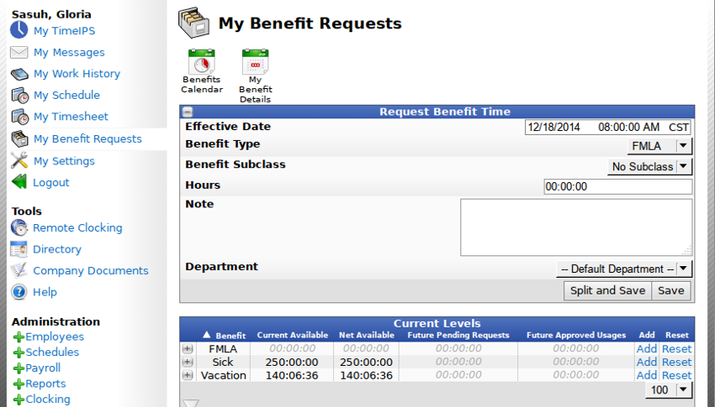Viewport: 715px width, 407px height.
Task: Expand Payroll administration menu
Action: pos(43,368)
